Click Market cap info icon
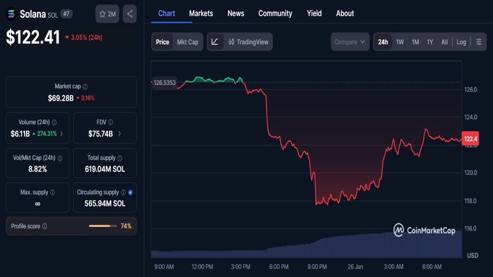The image size is (493, 277). click(85, 87)
